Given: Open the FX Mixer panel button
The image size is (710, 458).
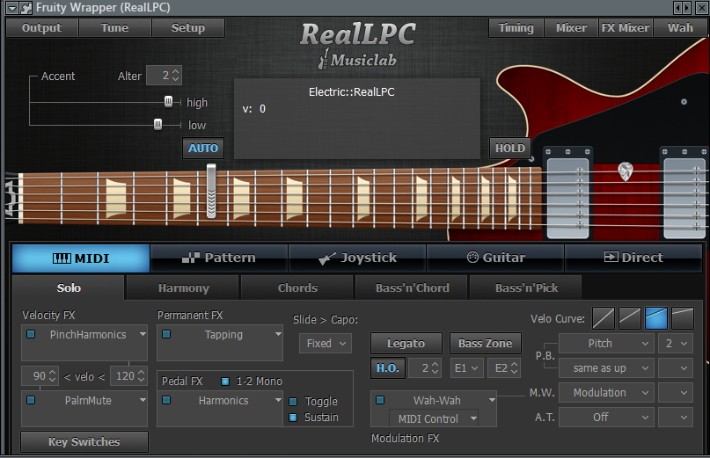Looking at the screenshot, I should [626, 27].
